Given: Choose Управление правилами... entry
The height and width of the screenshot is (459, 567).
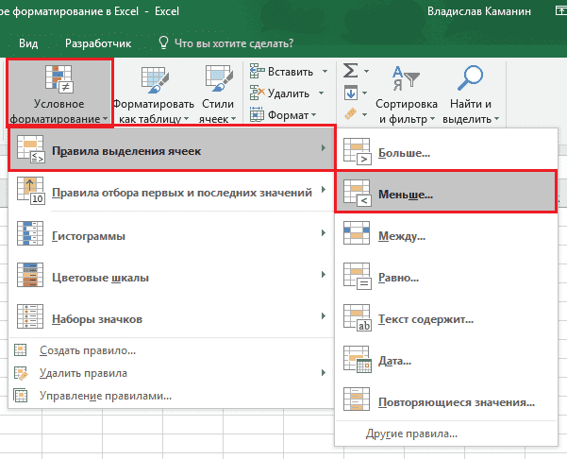Looking at the screenshot, I should coord(171,396).
